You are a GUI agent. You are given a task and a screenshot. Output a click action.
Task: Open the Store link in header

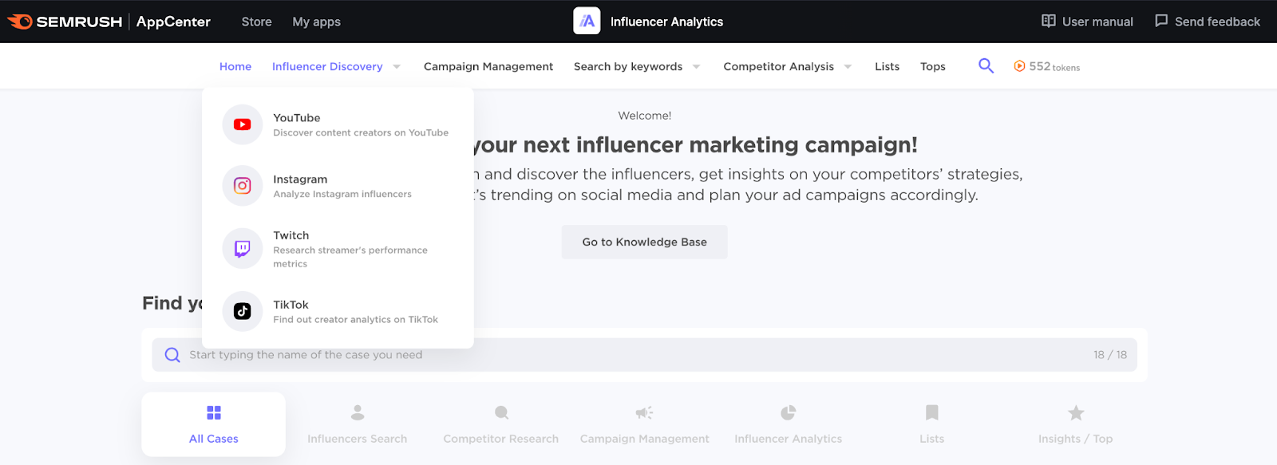point(256,22)
